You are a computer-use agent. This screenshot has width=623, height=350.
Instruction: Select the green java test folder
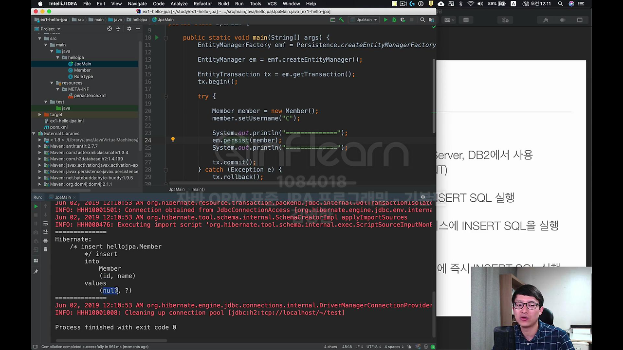[x=66, y=108]
